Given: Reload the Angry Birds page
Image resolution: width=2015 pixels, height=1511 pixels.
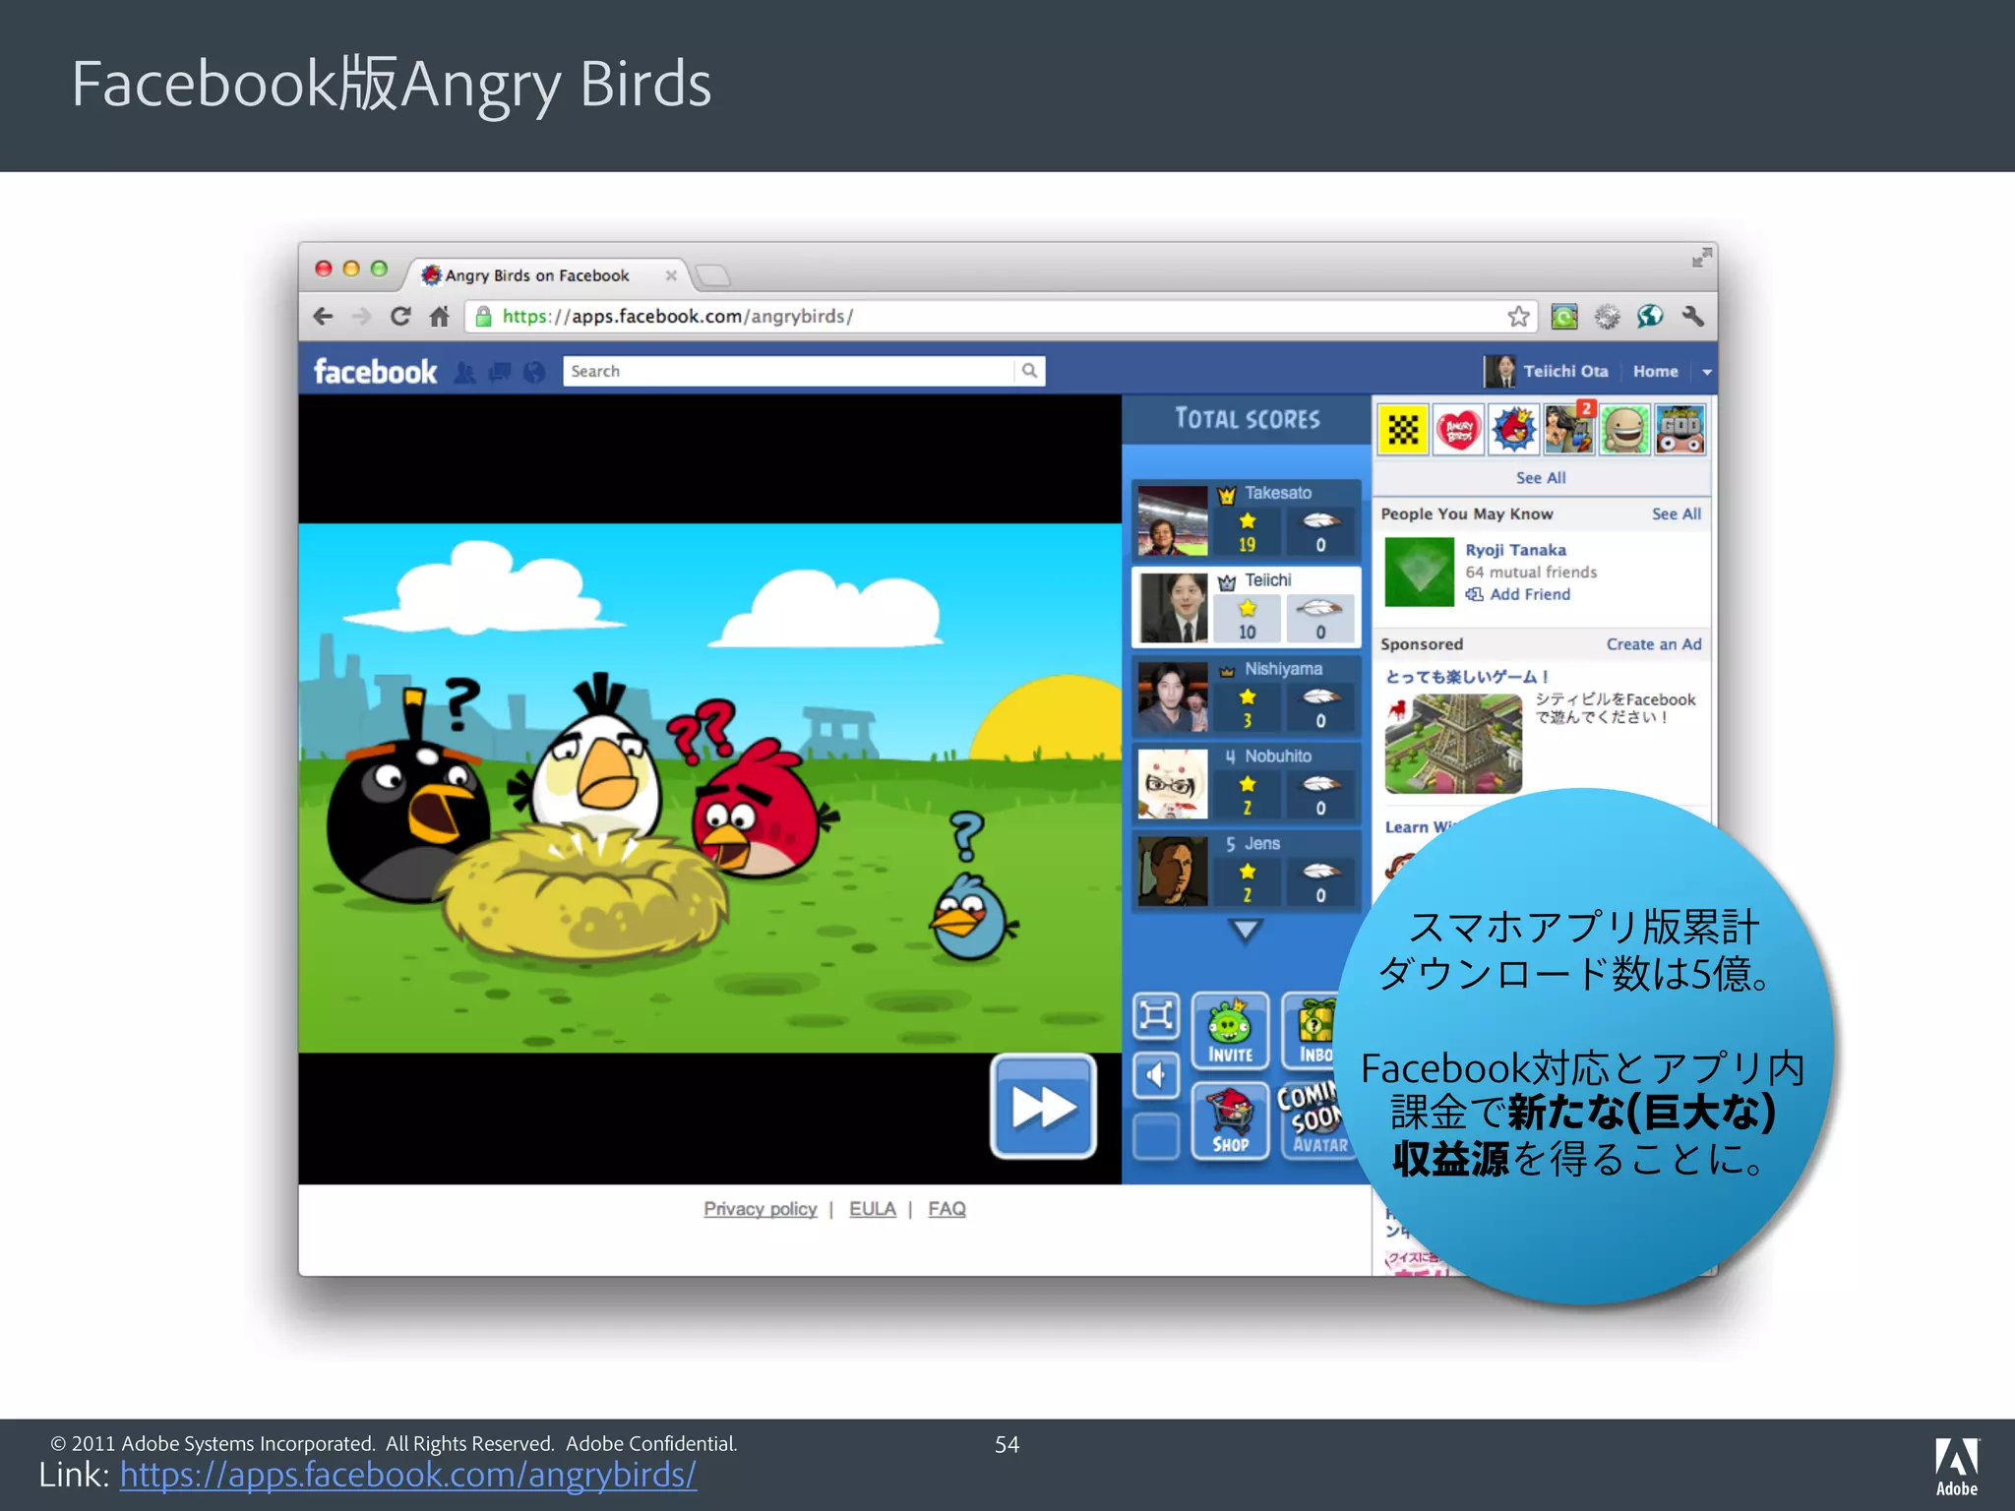Looking at the screenshot, I should [x=400, y=317].
